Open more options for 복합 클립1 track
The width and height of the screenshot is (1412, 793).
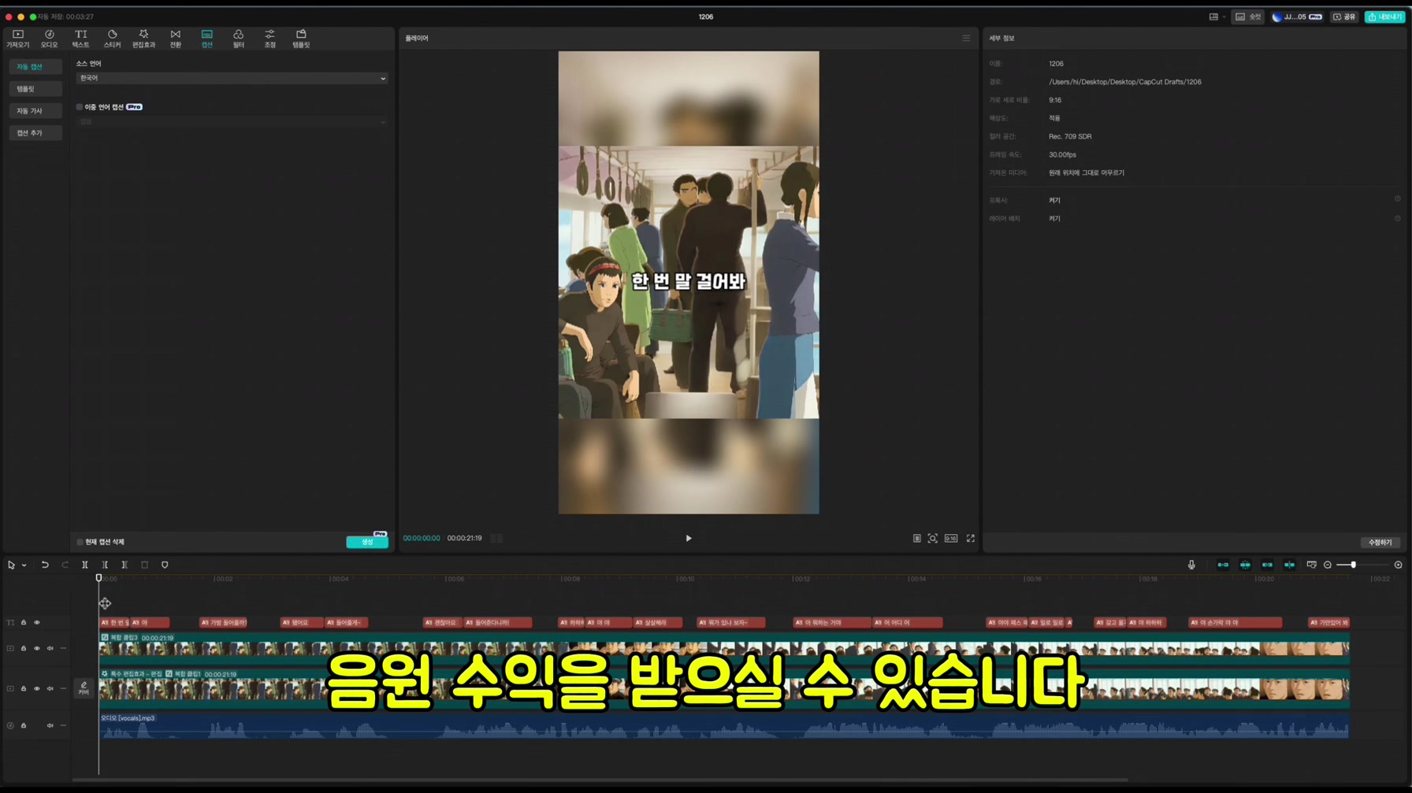64,689
